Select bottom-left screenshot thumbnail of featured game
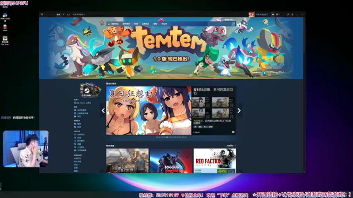This screenshot has width=353, height=198. 202,113
